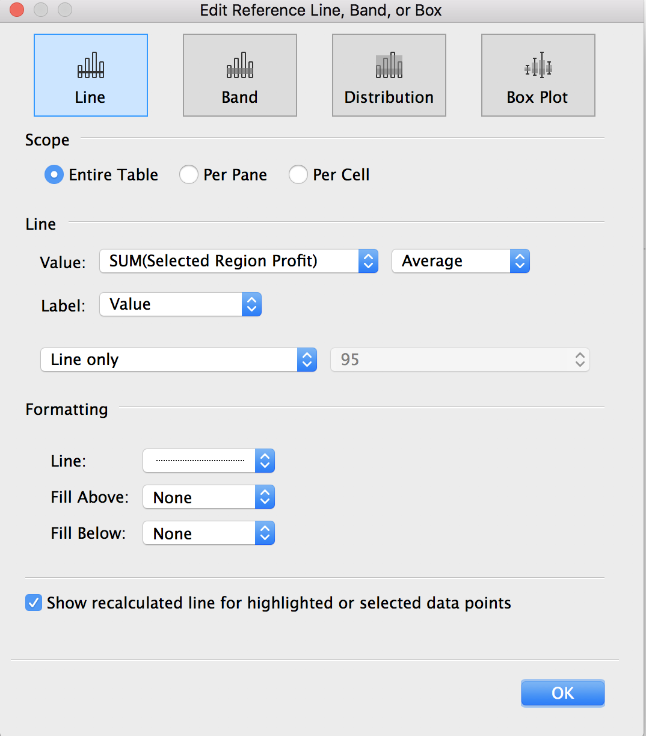The height and width of the screenshot is (736, 646).
Task: Click the OK button
Action: click(x=563, y=693)
